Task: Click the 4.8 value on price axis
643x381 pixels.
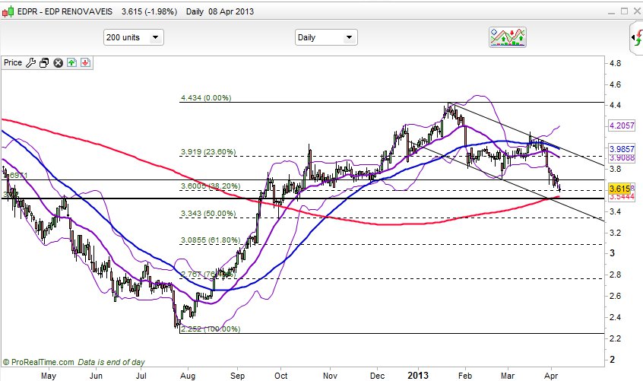Action: tap(615, 64)
